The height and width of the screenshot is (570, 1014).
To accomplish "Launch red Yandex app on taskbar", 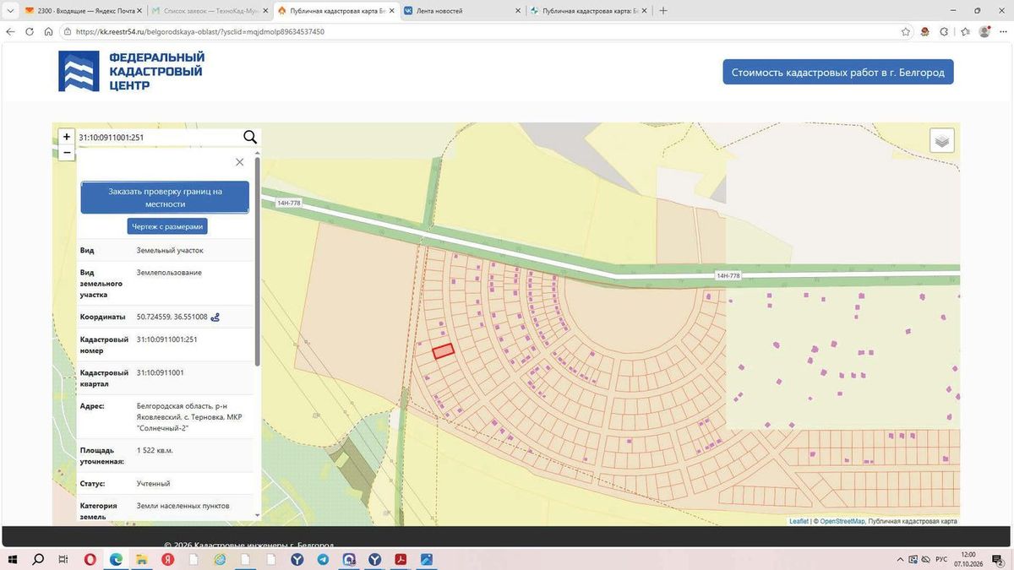I will tap(168, 559).
